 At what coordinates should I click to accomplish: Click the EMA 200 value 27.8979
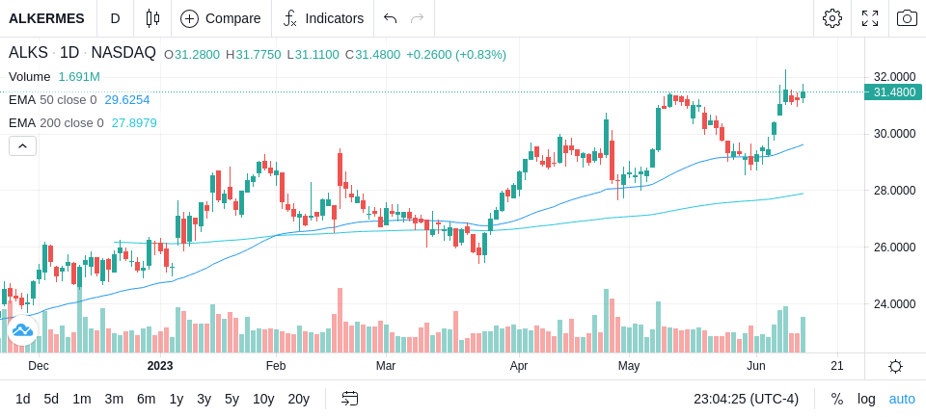pos(134,122)
